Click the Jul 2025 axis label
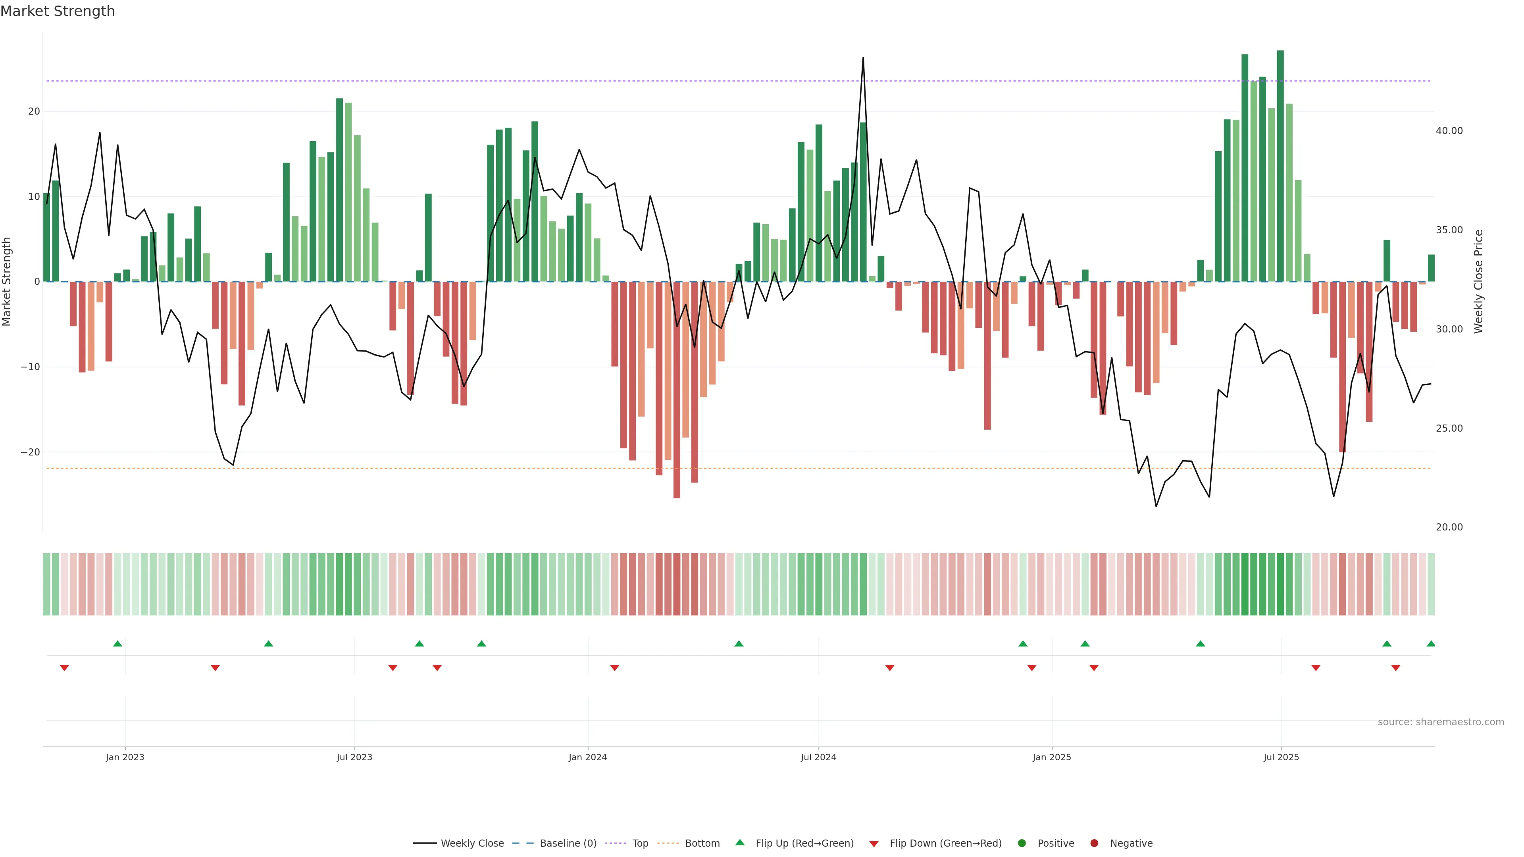 click(1281, 757)
